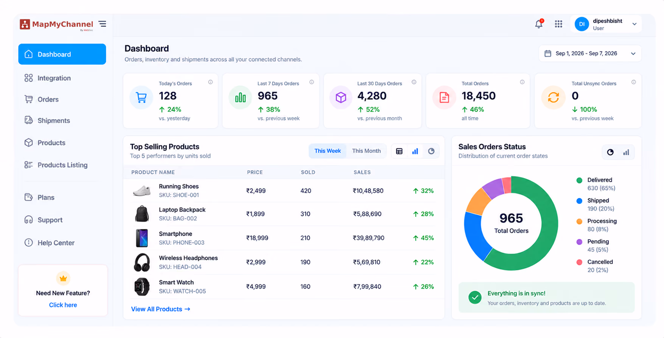
Task: Open notifications bell icon
Action: 539,24
